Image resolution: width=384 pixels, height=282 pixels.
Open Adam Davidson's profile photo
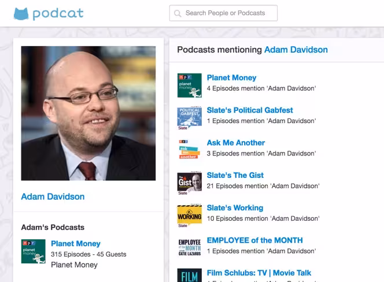point(88,113)
